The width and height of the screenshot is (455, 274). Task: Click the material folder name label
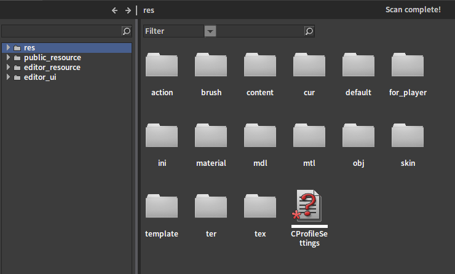point(211,163)
